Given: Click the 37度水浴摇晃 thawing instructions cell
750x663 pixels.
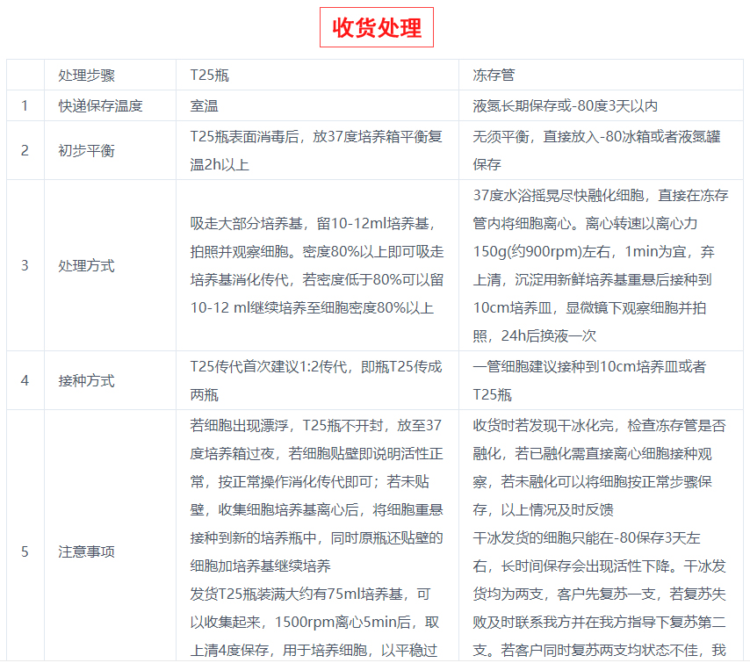Looking at the screenshot, I should [600, 265].
